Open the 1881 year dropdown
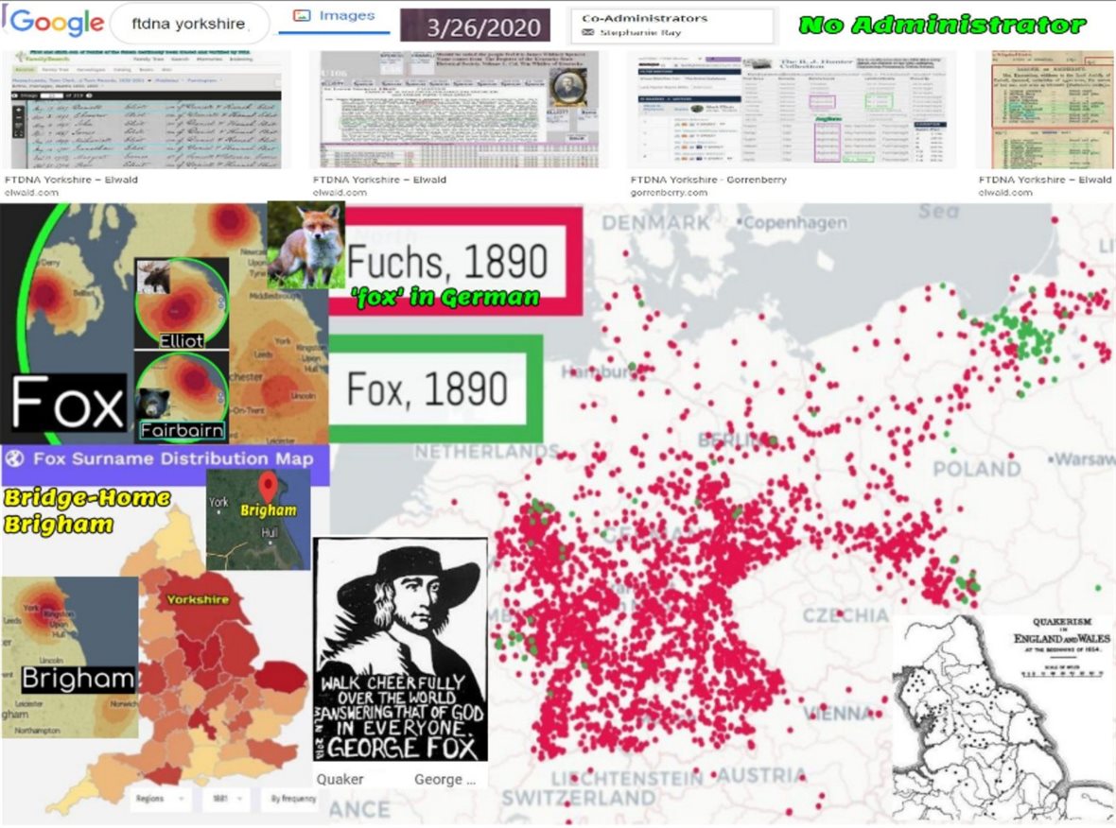This screenshot has width=1116, height=828. [x=226, y=799]
